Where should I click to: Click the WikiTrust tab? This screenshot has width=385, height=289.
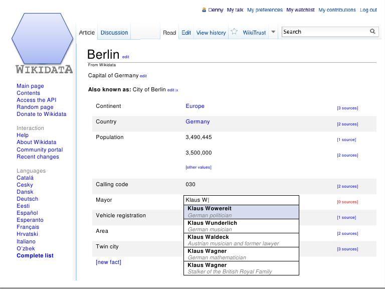[254, 33]
